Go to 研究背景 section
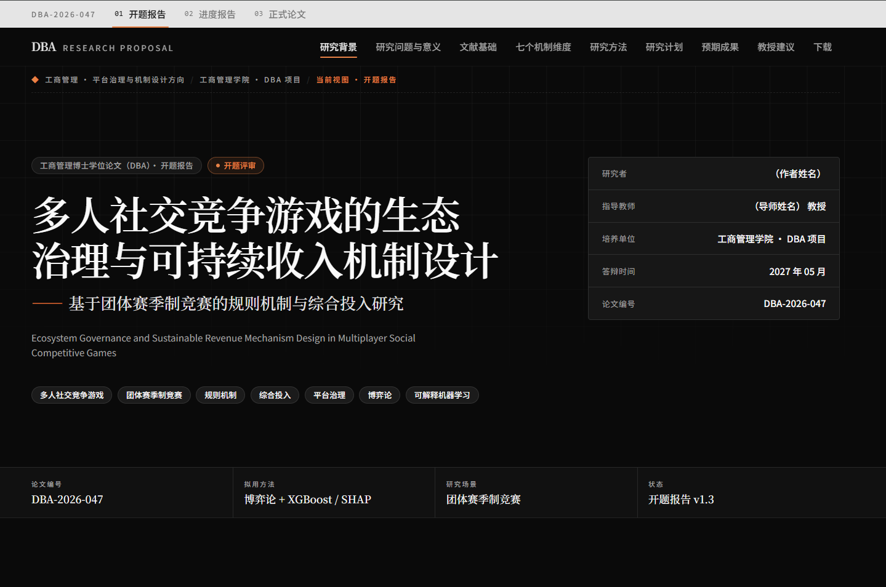 coord(338,47)
